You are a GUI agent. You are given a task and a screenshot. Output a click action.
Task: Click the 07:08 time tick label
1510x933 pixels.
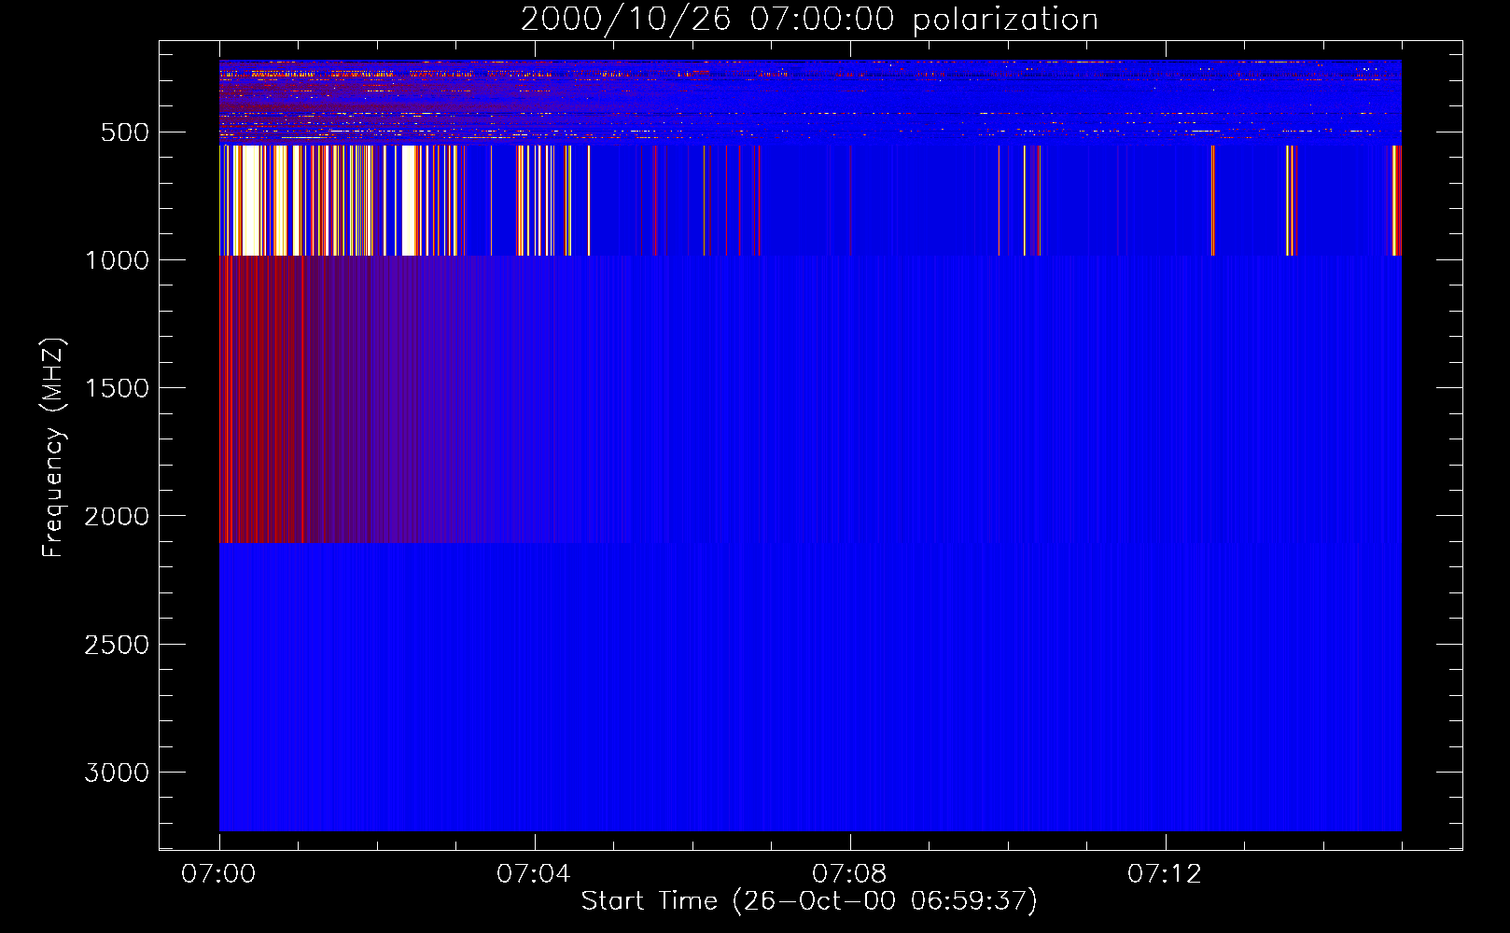coord(849,874)
